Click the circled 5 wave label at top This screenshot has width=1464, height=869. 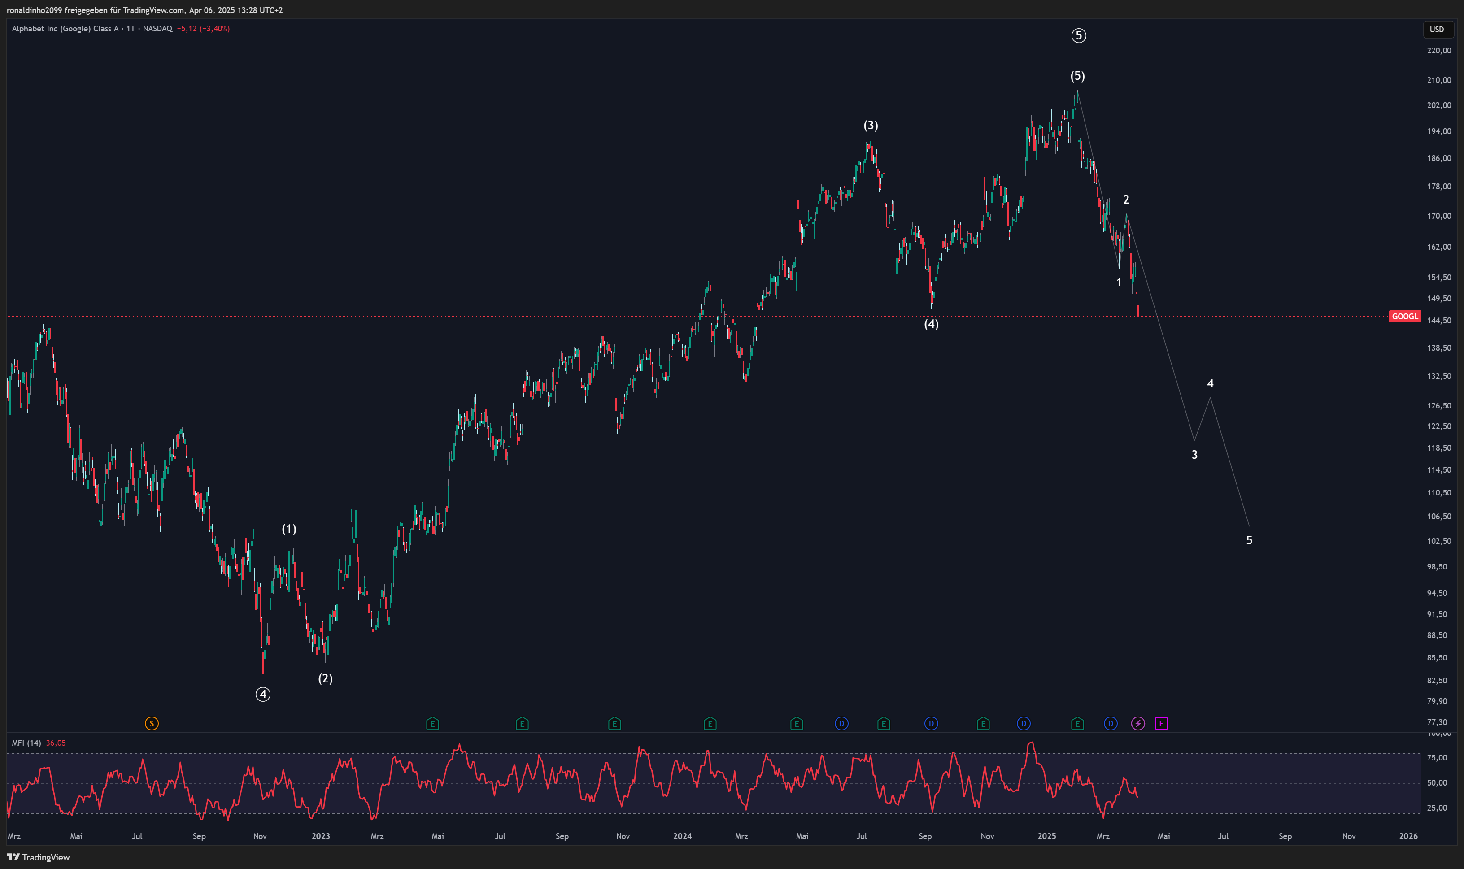click(x=1079, y=36)
